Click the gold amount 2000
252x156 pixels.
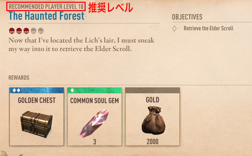click(153, 142)
